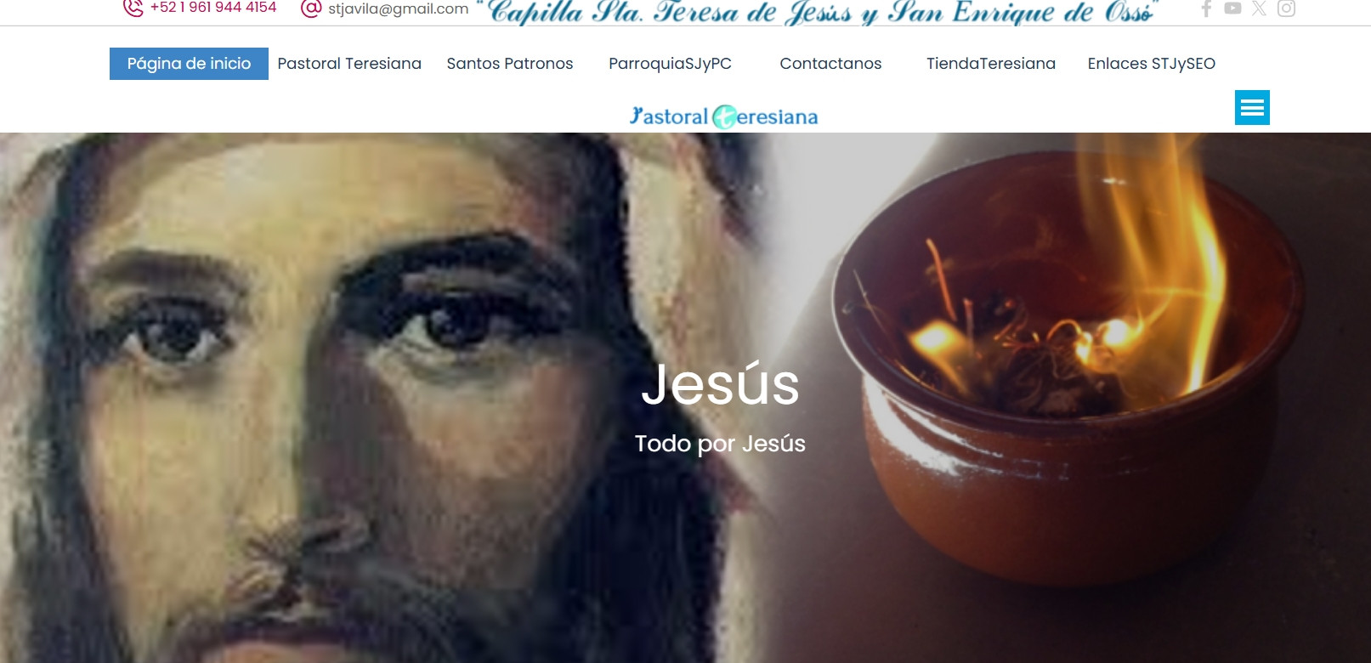The height and width of the screenshot is (663, 1371).
Task: Expand the TiendaTeresiana menu item
Action: [991, 64]
